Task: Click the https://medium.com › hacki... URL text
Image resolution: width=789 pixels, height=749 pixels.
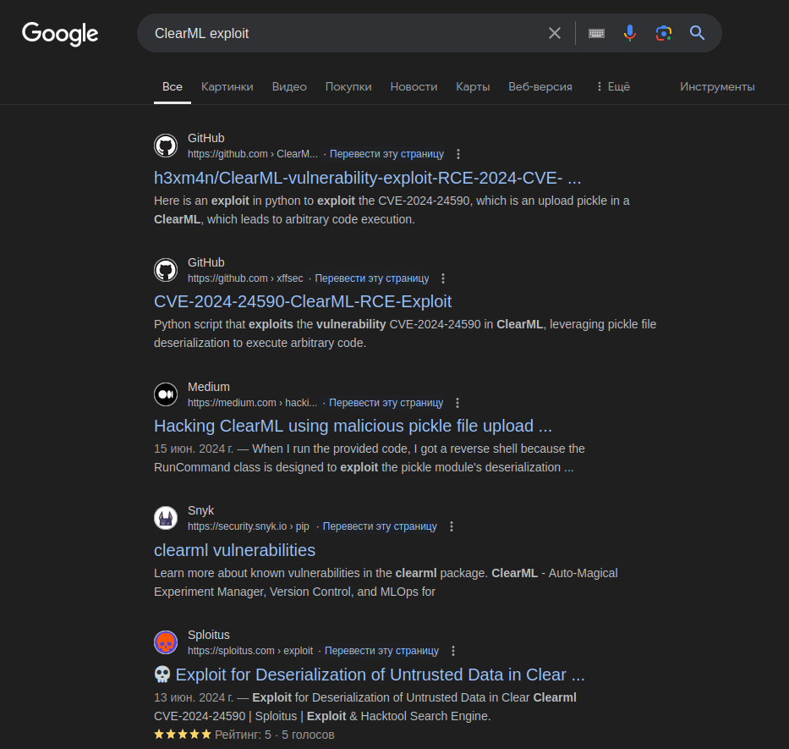Action: pyautogui.click(x=252, y=403)
